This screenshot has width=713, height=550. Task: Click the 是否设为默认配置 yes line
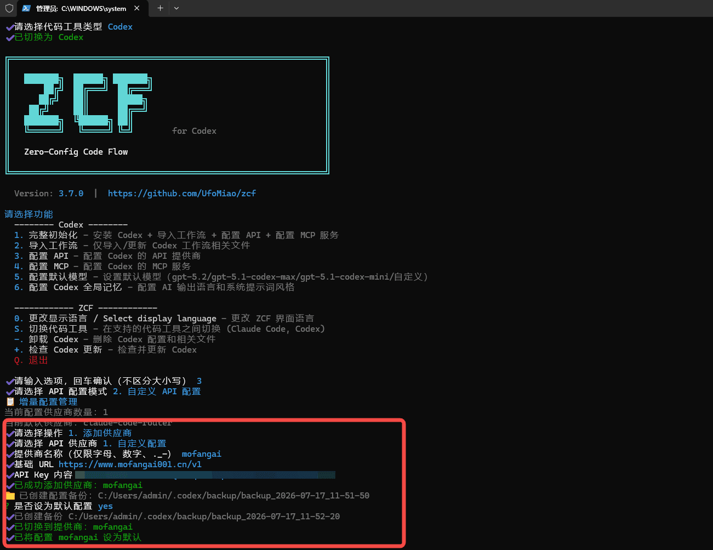59,506
